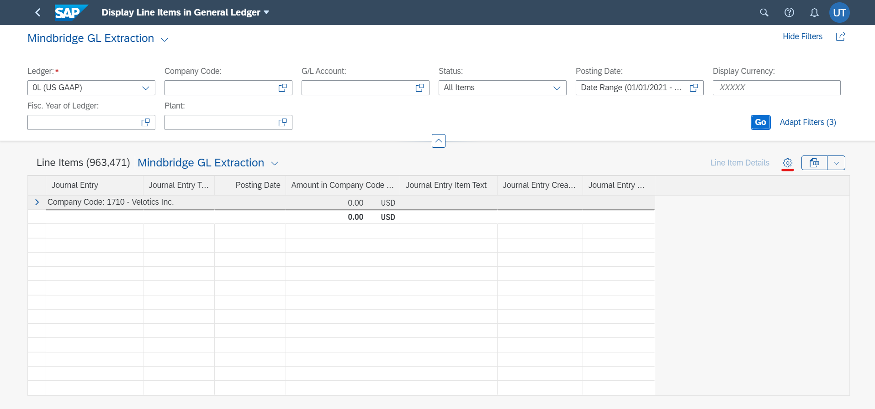Screen dimensions: 875x409
Task: Open Posting Date value help icon
Action: (x=694, y=88)
